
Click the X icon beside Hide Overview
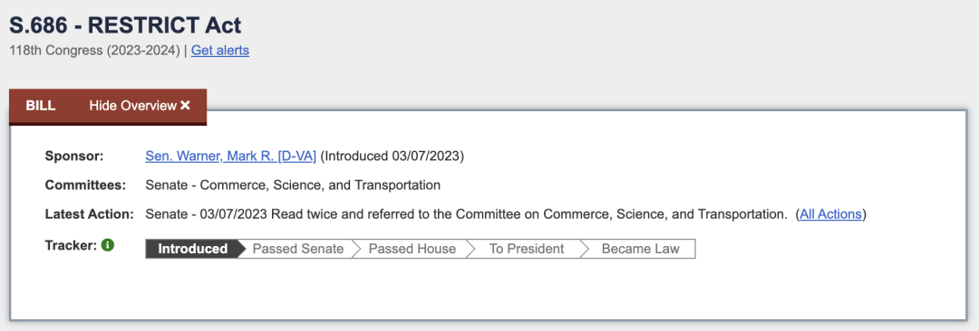point(185,105)
